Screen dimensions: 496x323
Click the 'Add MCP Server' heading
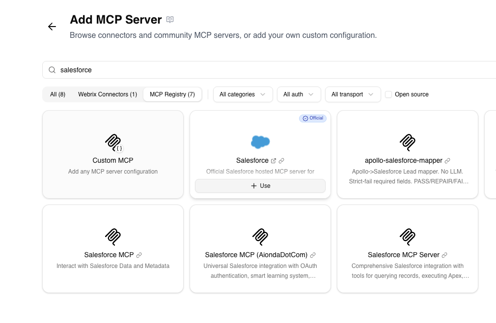point(116,20)
